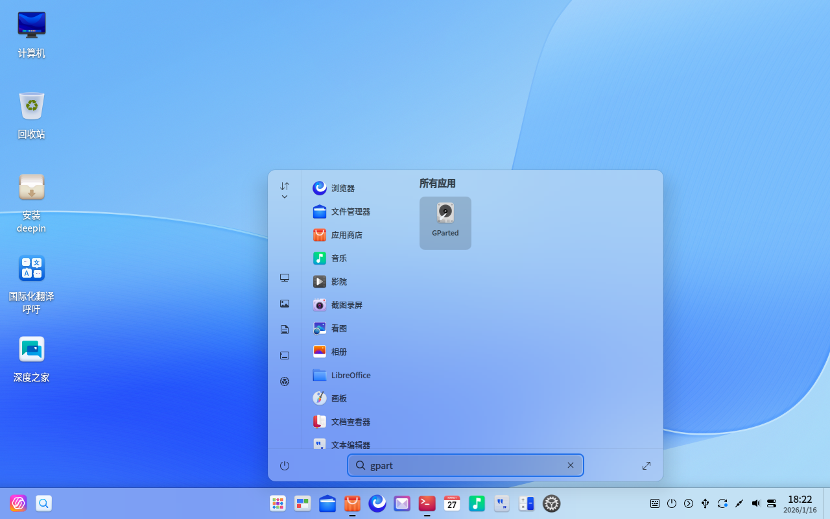Select the Graphics category in launcher sidebar
830x519 pixels.
coord(284,304)
